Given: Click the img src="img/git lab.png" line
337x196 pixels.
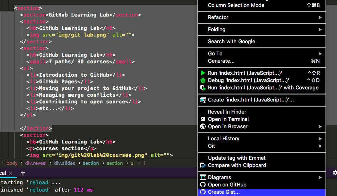Looking at the screenshot, I should 80,35.
